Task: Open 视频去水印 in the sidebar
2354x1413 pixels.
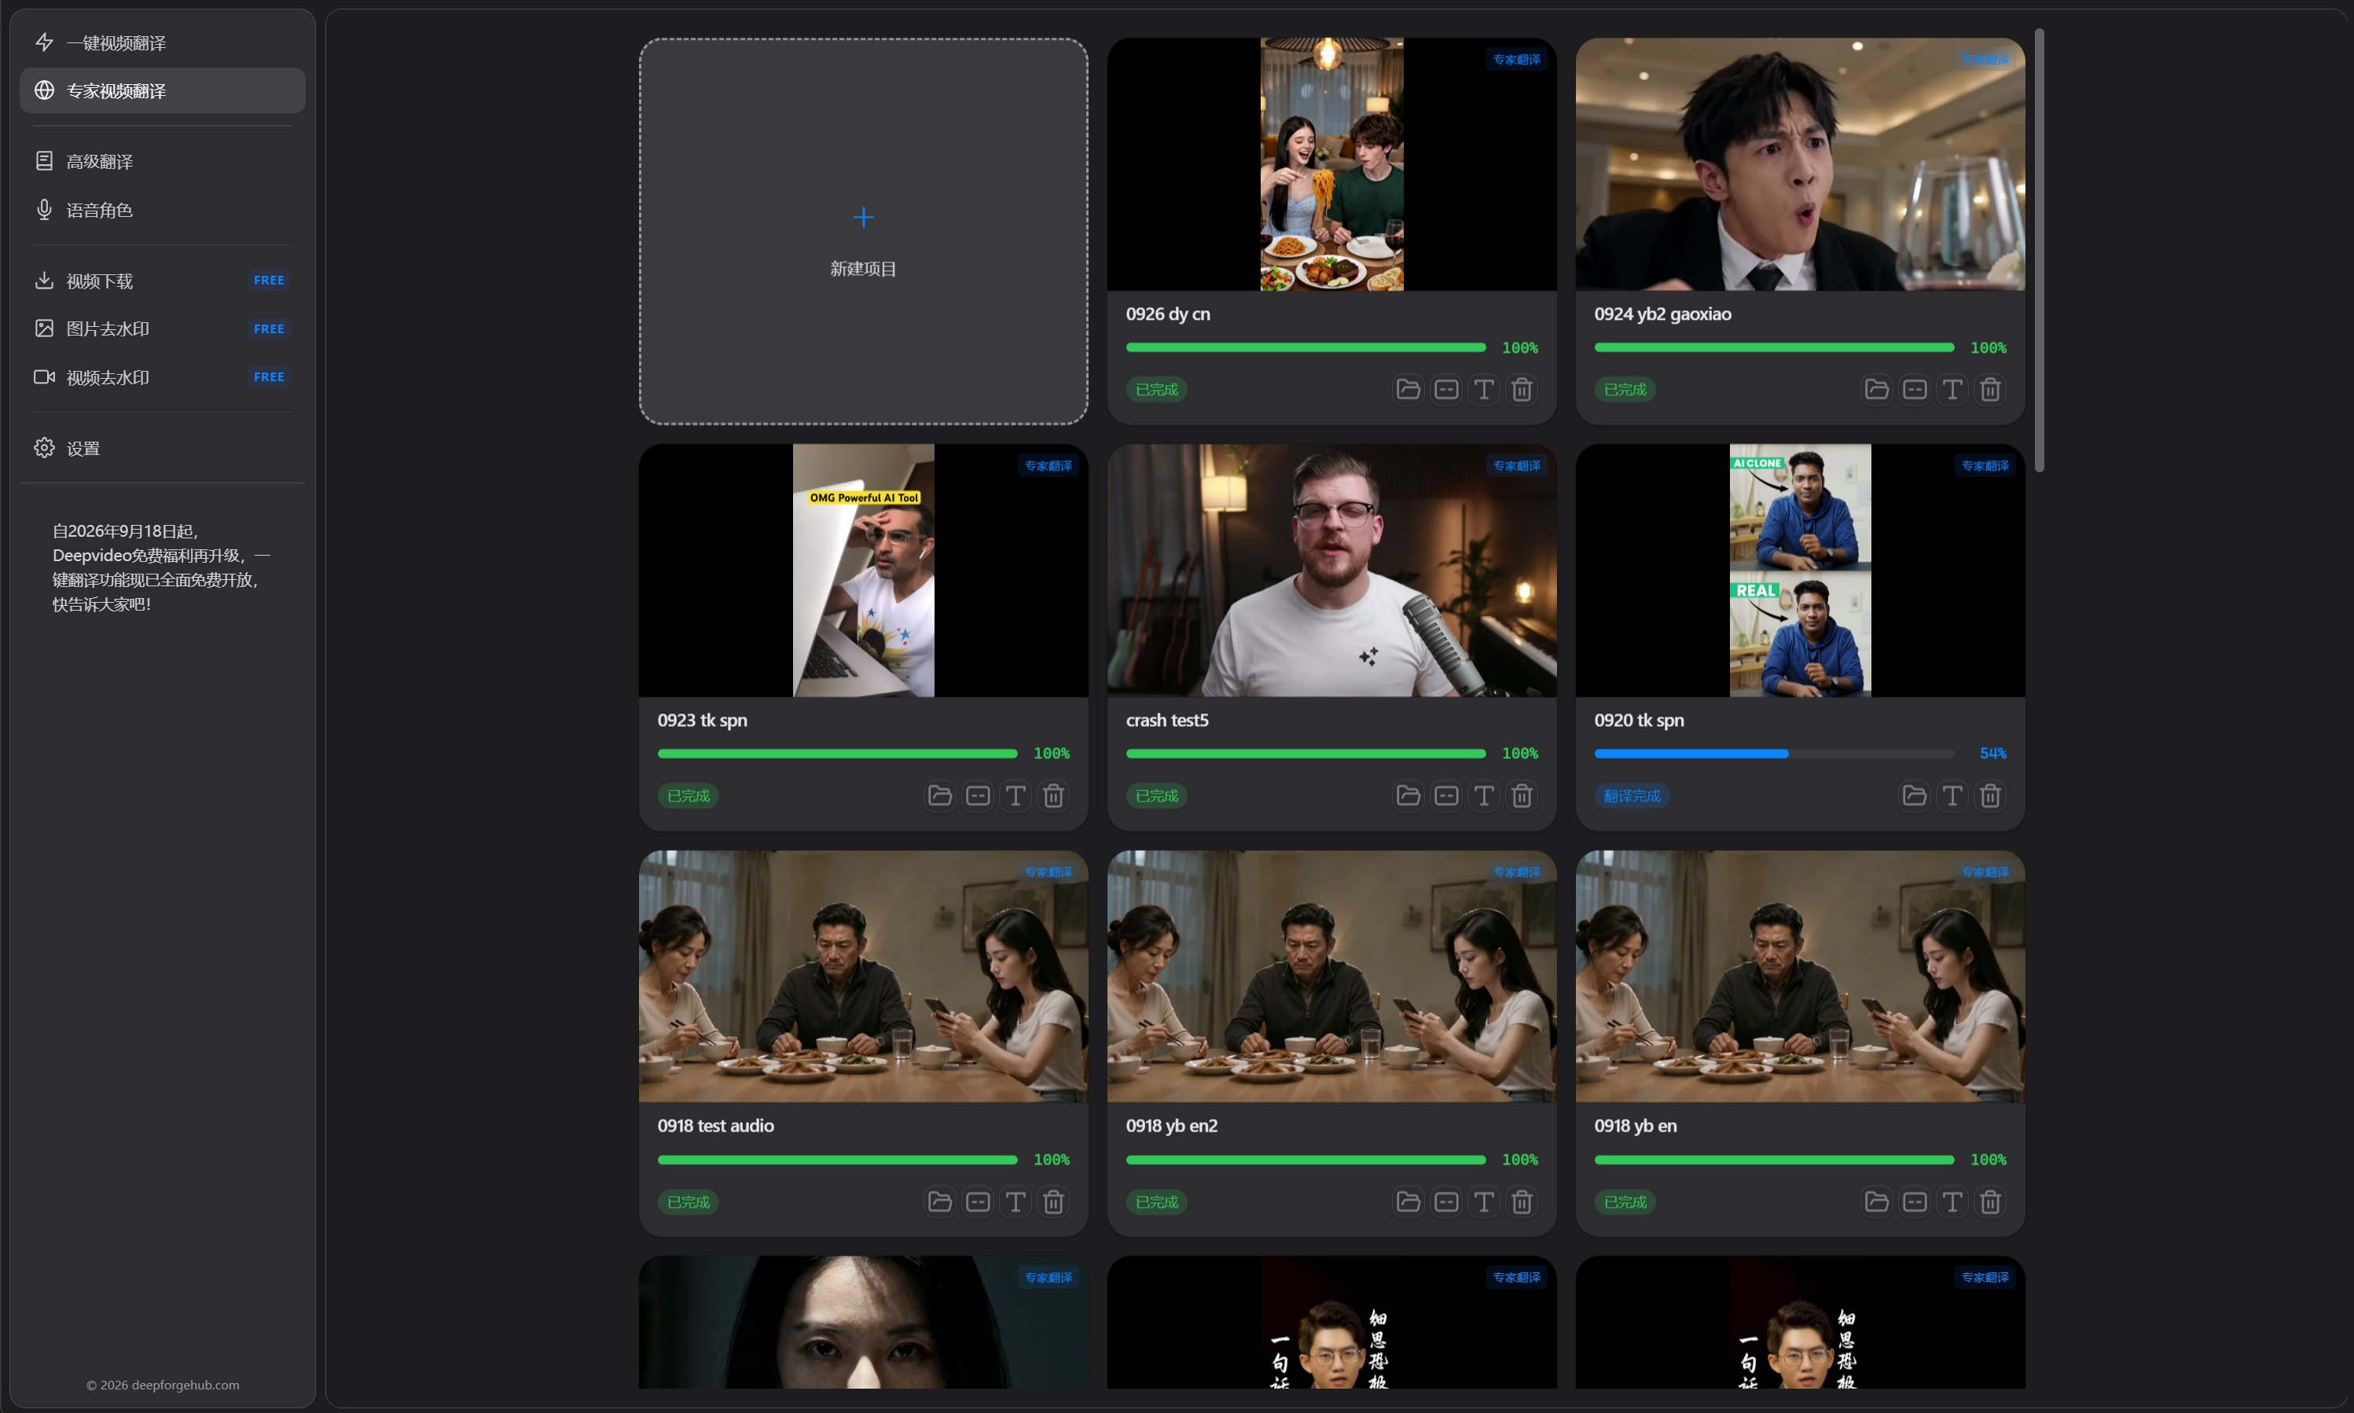Action: (162, 377)
